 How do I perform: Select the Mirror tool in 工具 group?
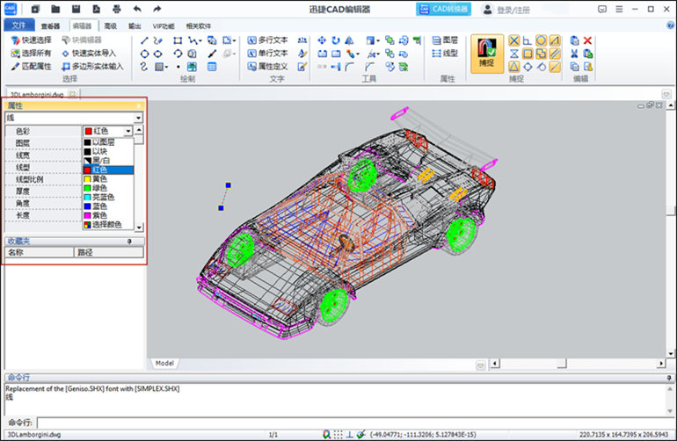[x=349, y=40]
